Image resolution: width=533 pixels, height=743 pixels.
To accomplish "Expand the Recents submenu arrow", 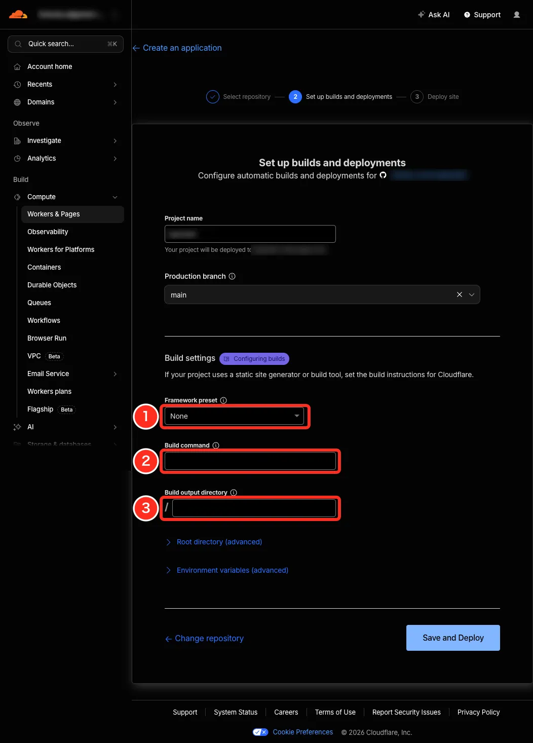I will click(x=115, y=85).
